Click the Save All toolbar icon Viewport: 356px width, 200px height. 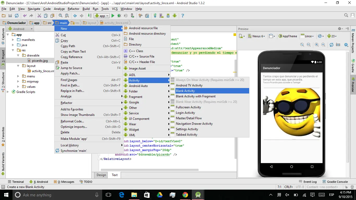(10, 16)
